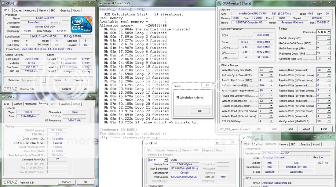Click OK in the PI calculation done dialog

(x=200, y=111)
